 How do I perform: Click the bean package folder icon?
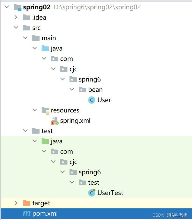(83, 89)
